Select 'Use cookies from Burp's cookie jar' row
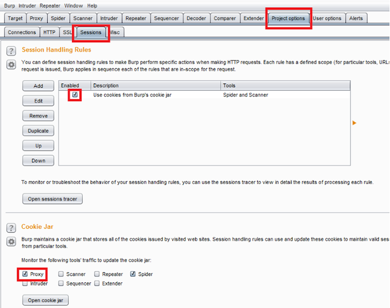The height and width of the screenshot is (308, 390). click(x=205, y=94)
